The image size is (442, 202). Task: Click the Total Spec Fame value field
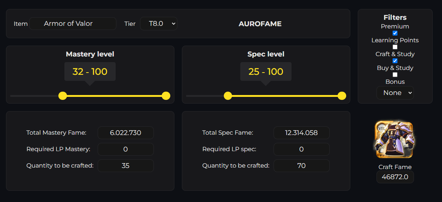pyautogui.click(x=302, y=133)
